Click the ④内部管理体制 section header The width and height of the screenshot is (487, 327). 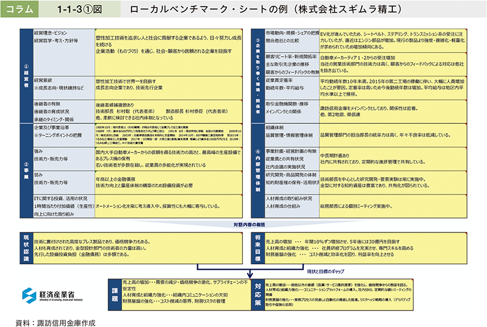[x=258, y=171]
